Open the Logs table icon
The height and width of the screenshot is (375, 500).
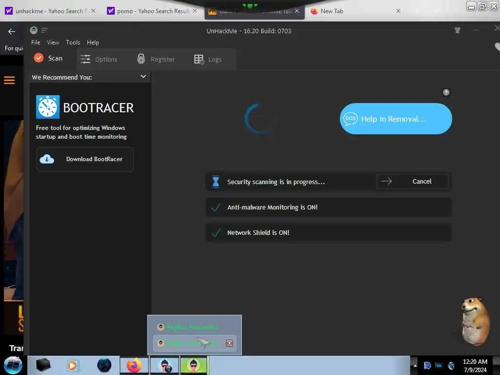pyautogui.click(x=199, y=59)
